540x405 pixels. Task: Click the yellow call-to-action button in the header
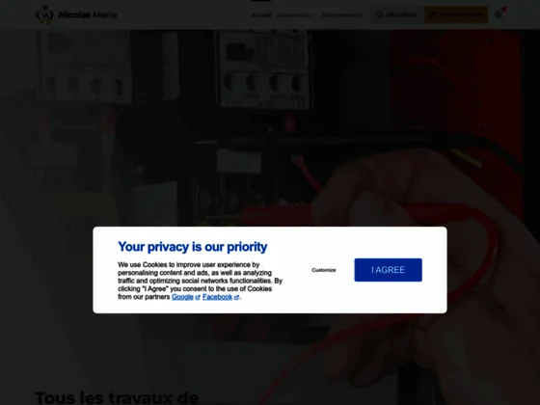[x=456, y=14]
